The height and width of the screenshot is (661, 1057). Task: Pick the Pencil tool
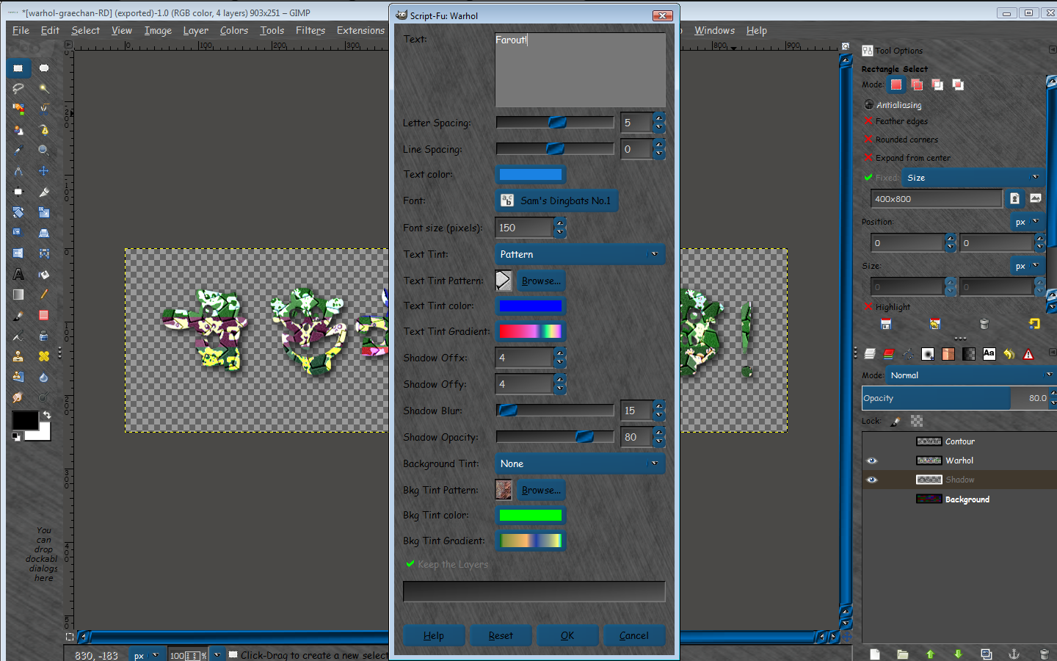pyautogui.click(x=44, y=295)
